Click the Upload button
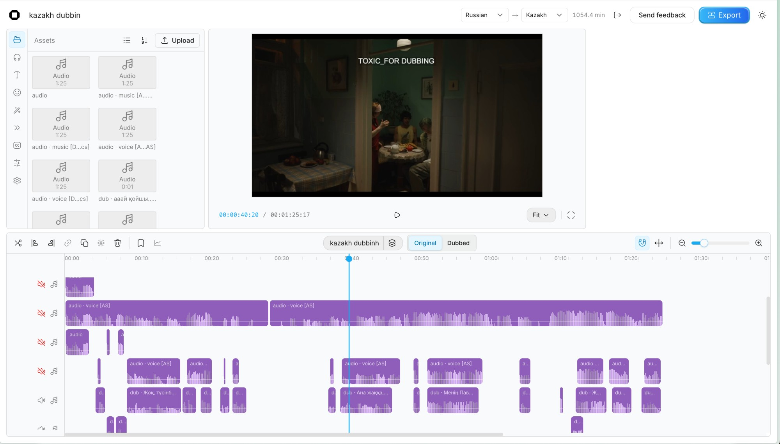The image size is (780, 444). tap(177, 40)
